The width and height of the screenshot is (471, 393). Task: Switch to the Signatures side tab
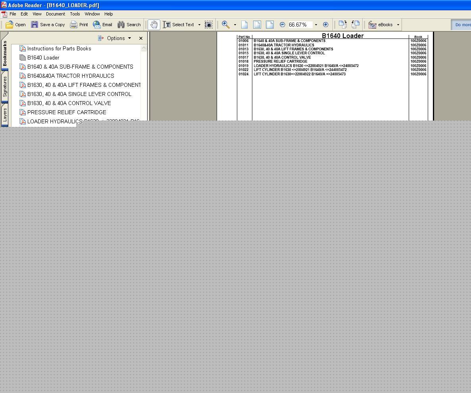coord(4,86)
